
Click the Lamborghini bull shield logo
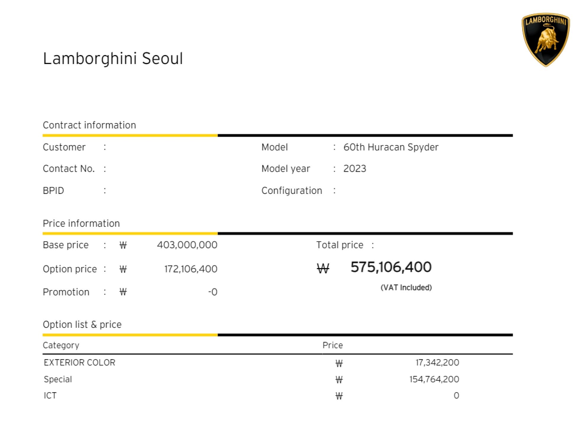tap(545, 40)
